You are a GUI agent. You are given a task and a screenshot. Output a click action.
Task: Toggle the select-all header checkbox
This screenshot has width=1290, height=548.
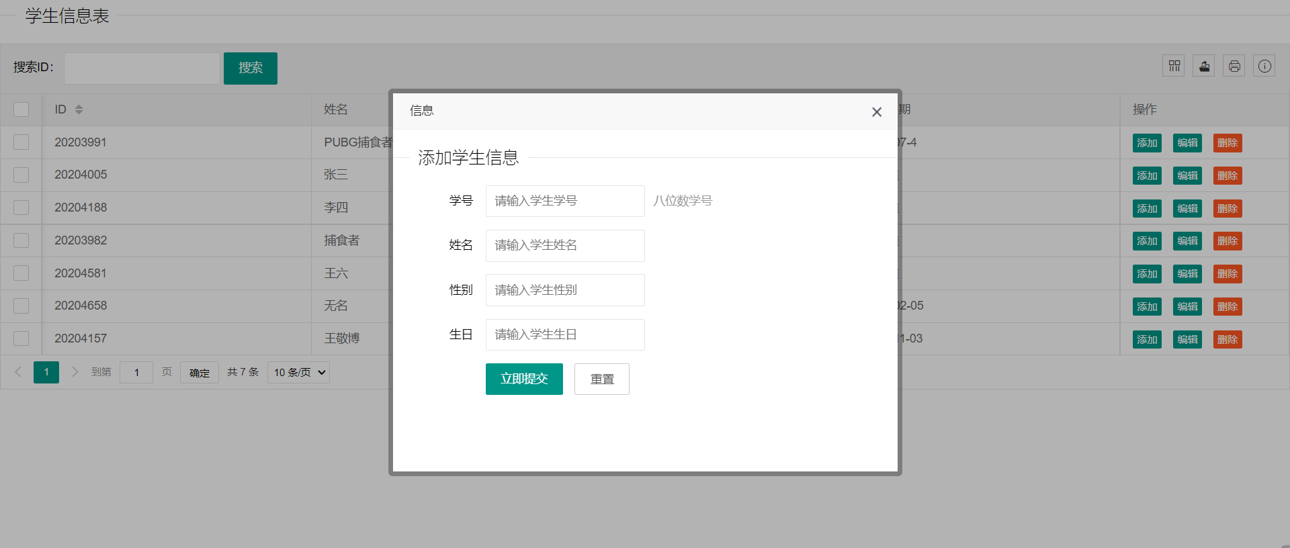coord(21,109)
